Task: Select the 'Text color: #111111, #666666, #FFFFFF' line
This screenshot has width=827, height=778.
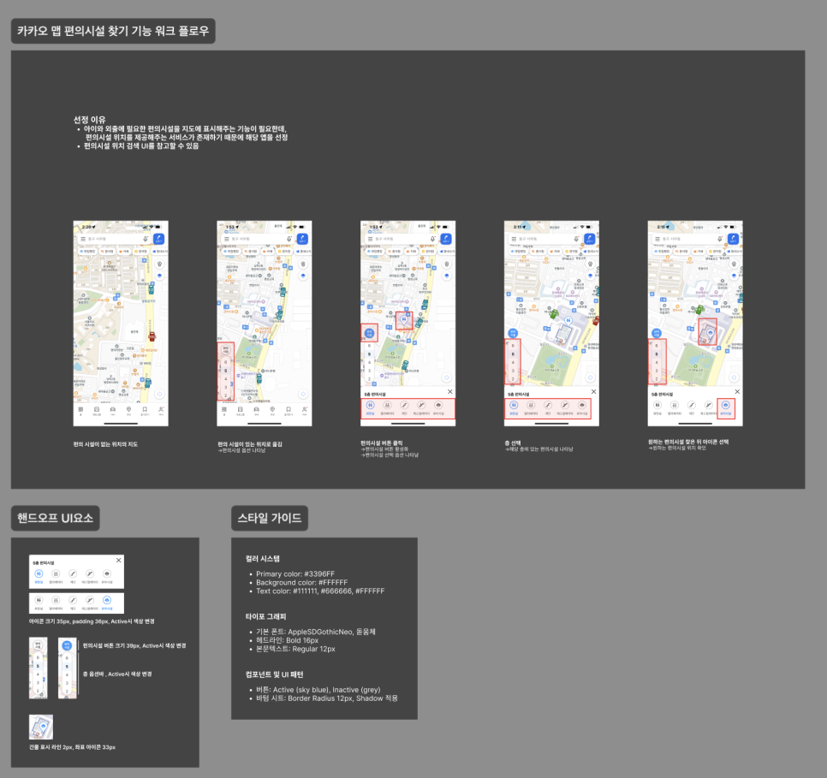Action: click(320, 591)
